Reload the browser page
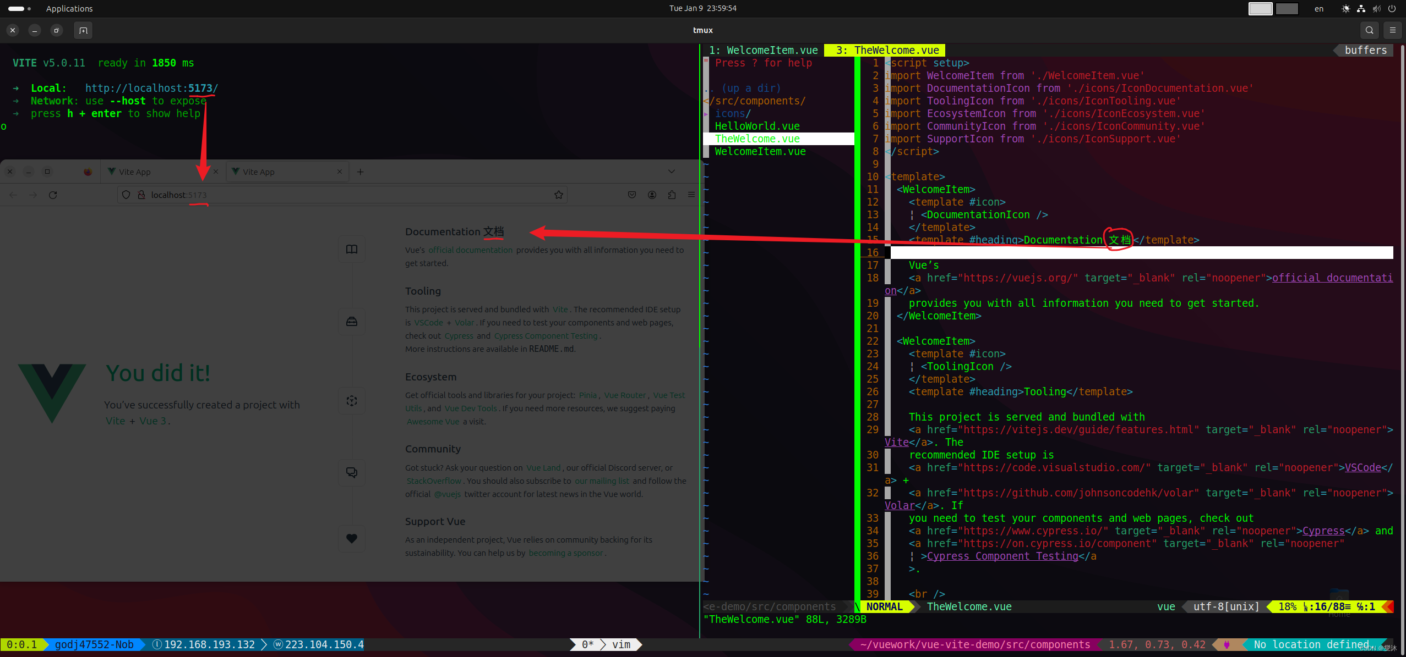The image size is (1406, 657). click(x=53, y=195)
